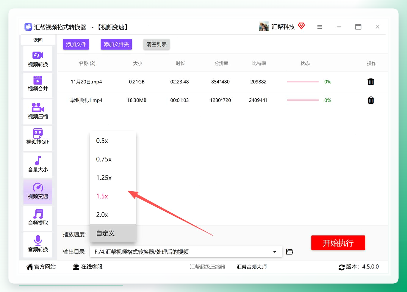Open the 汇帮超级压缩器 link

(208, 267)
